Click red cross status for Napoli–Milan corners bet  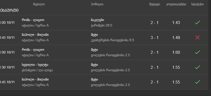[x=197, y=37]
